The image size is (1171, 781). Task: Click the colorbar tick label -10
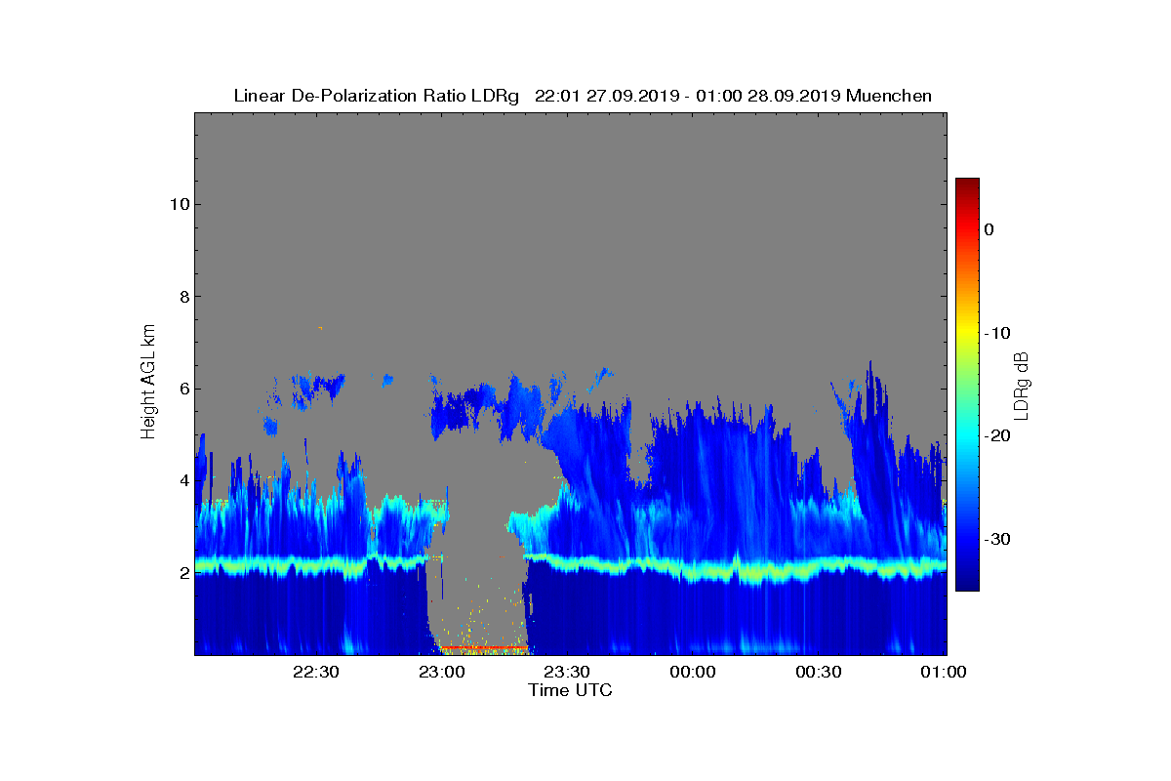point(996,333)
